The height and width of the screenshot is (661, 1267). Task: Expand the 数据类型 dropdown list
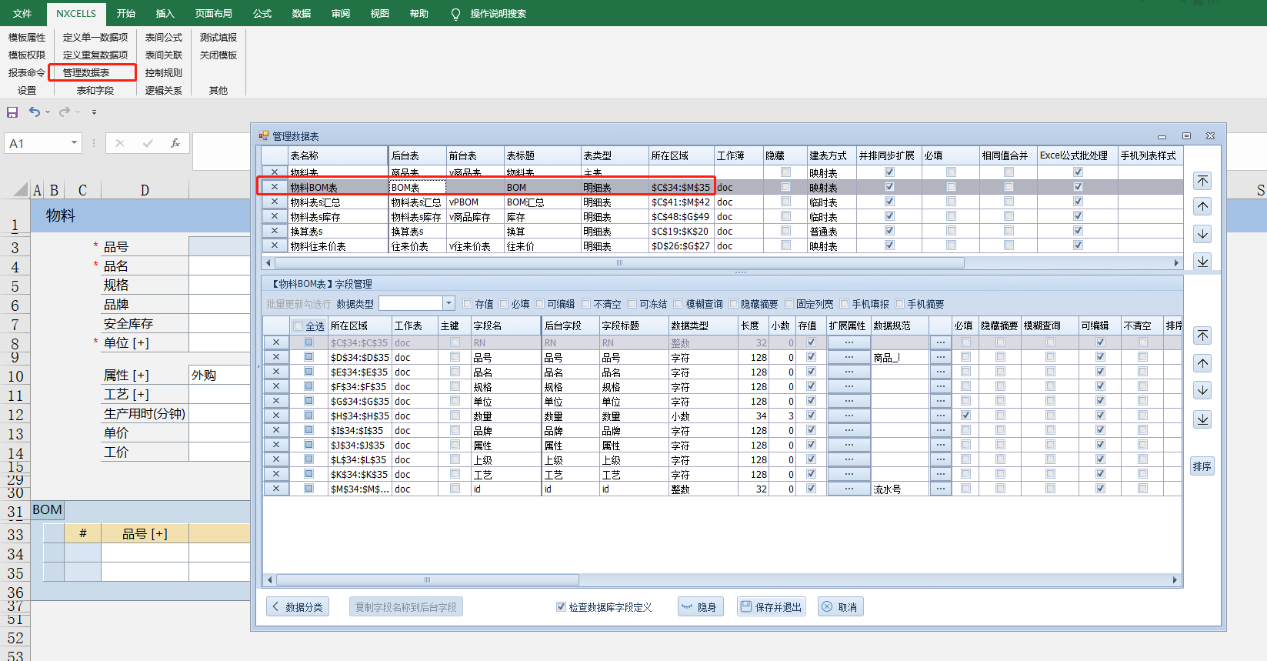point(449,303)
